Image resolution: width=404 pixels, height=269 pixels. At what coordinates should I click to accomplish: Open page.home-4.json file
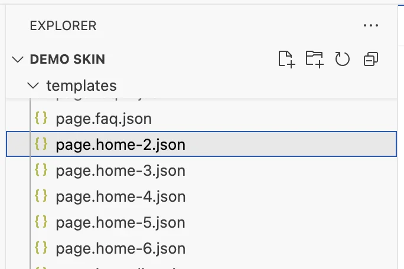point(120,196)
